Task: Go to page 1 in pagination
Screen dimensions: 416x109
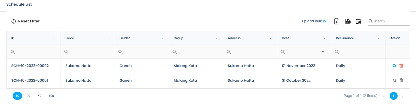Action: click(393, 96)
